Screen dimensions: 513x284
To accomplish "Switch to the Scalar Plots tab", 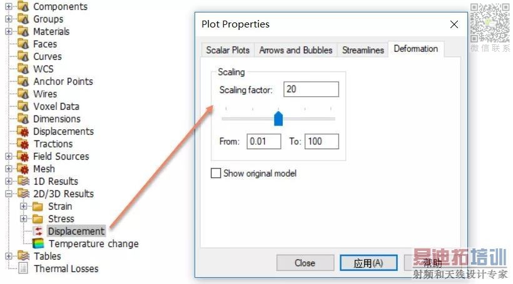I will [x=228, y=50].
